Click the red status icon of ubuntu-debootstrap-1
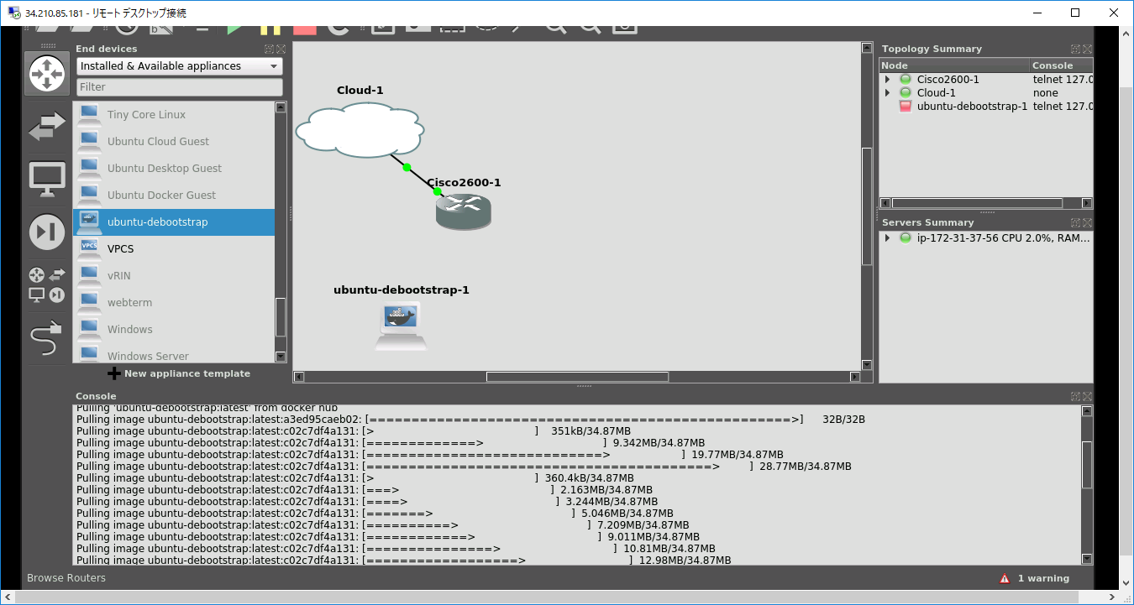This screenshot has height=605, width=1134. (x=906, y=107)
